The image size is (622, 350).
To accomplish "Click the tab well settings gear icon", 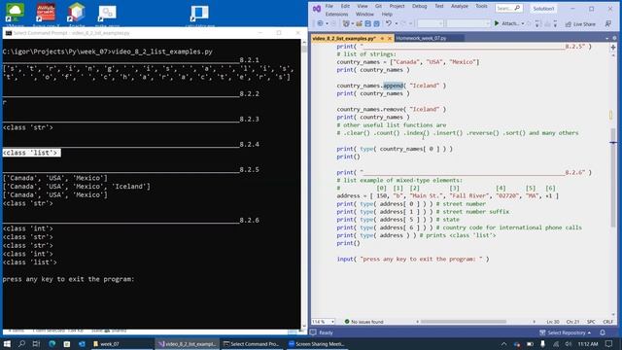I will coord(615,38).
